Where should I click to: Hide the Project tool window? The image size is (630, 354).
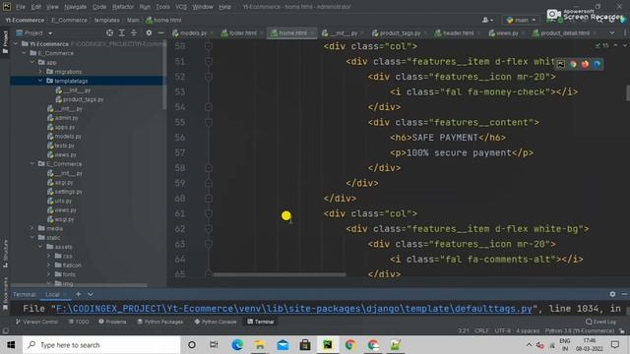click(x=160, y=32)
